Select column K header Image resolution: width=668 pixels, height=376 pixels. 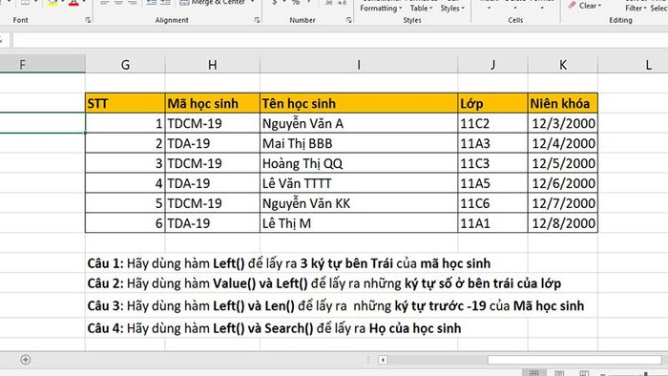tap(563, 64)
